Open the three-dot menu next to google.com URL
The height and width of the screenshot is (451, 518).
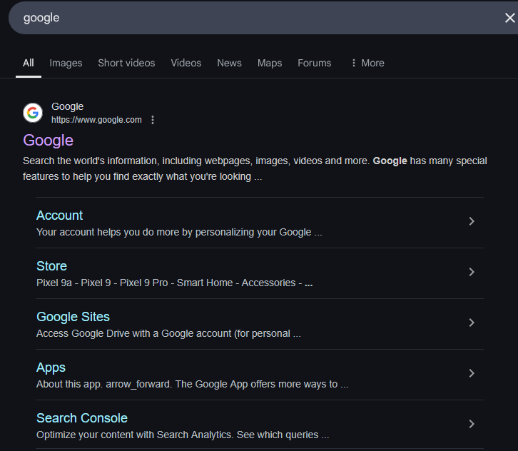(153, 120)
